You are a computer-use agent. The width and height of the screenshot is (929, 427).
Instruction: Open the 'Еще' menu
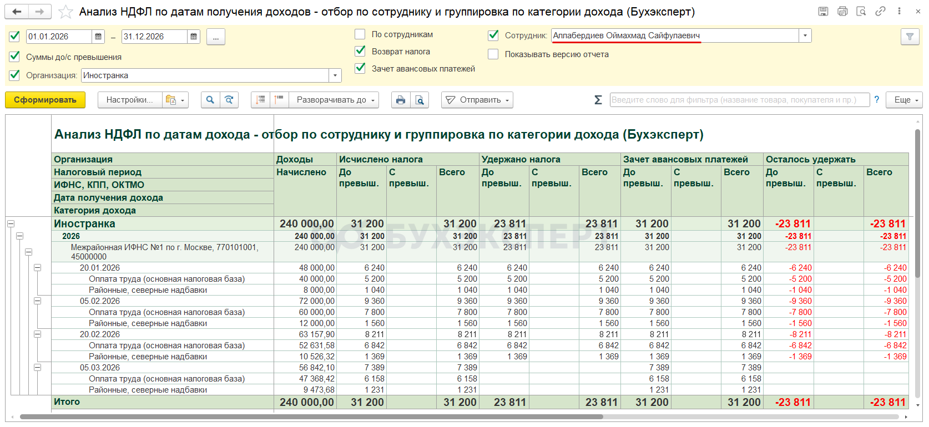click(906, 100)
